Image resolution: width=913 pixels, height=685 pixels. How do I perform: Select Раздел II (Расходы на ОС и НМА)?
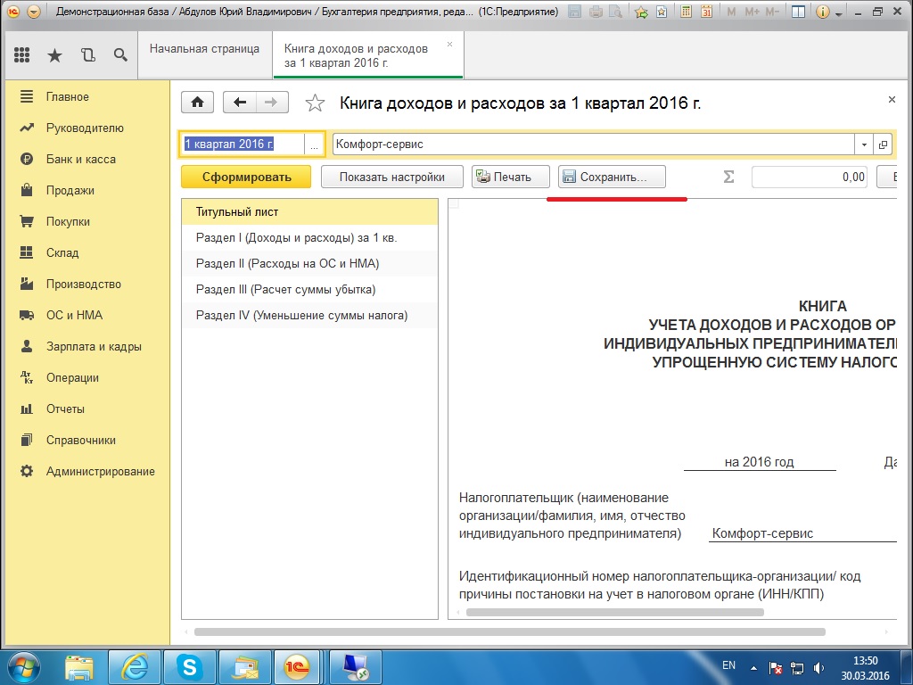coord(287,263)
